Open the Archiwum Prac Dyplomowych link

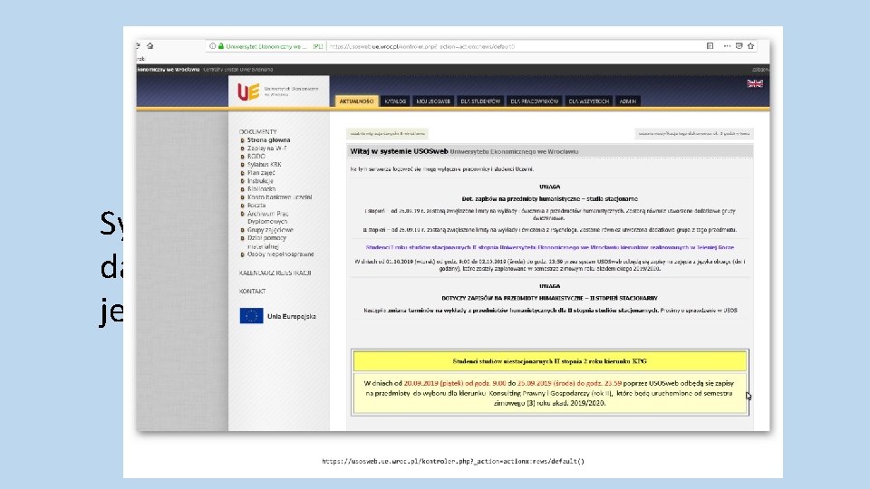point(267,217)
